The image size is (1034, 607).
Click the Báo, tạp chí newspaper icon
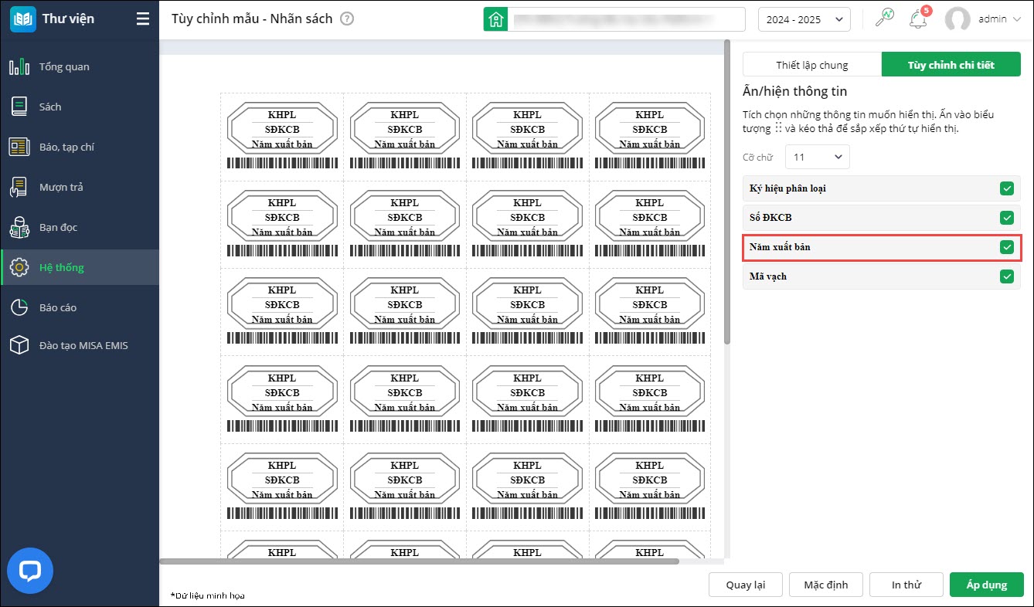(x=19, y=147)
